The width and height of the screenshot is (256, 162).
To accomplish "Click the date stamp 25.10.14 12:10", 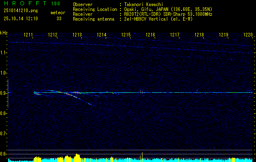I will pos(21,19).
